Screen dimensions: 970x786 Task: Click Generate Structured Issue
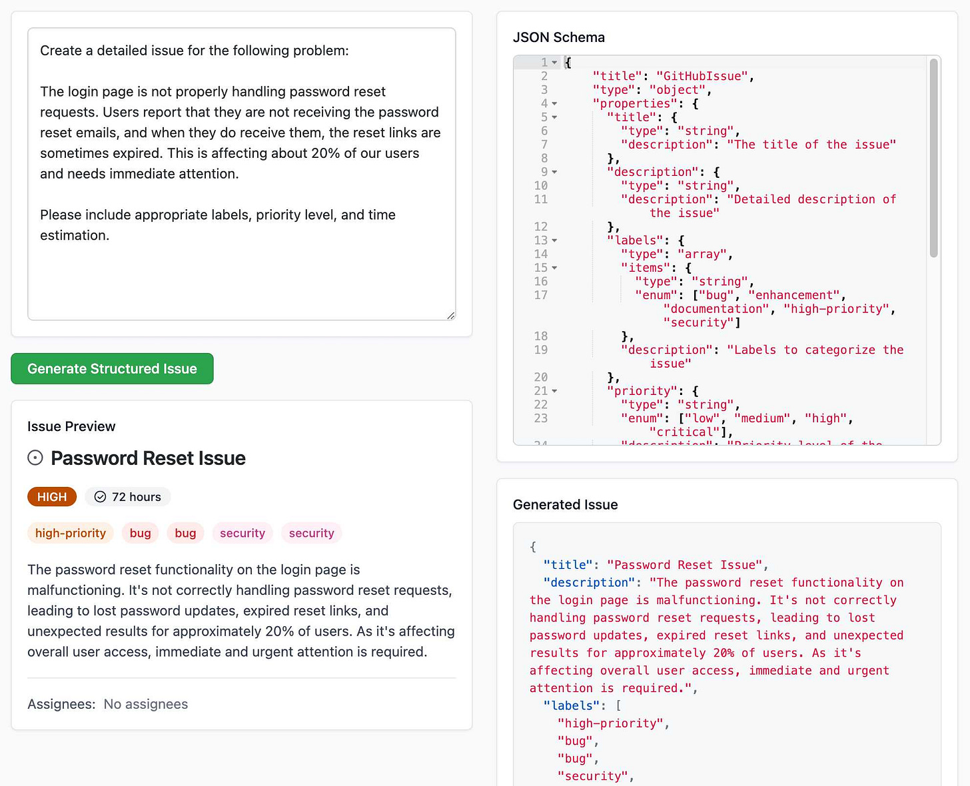coord(111,368)
